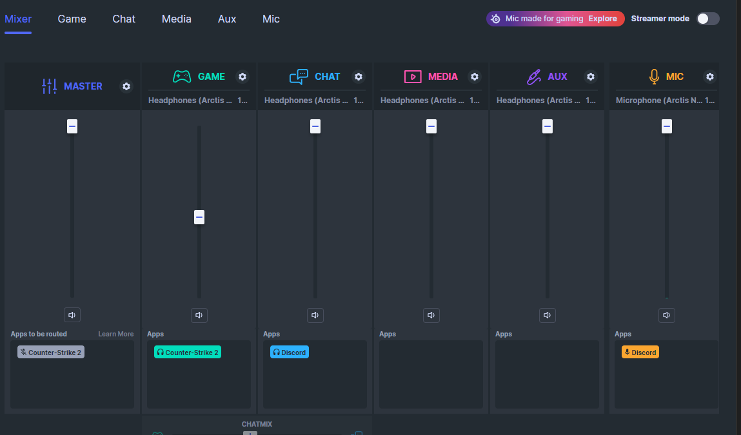Select Discord chip under Mic
The image size is (741, 435).
(640, 353)
